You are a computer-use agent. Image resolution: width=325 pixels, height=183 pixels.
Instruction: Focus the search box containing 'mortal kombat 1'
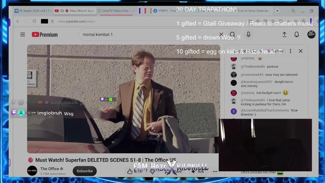[150, 35]
